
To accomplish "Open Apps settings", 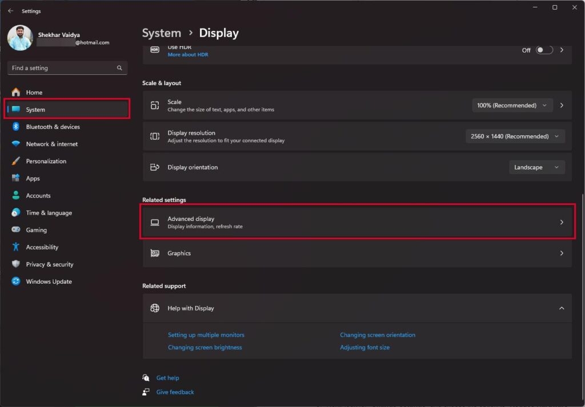I will [67, 178].
